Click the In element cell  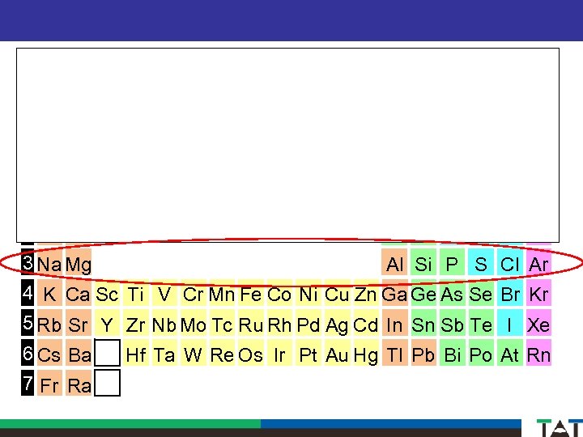click(394, 323)
